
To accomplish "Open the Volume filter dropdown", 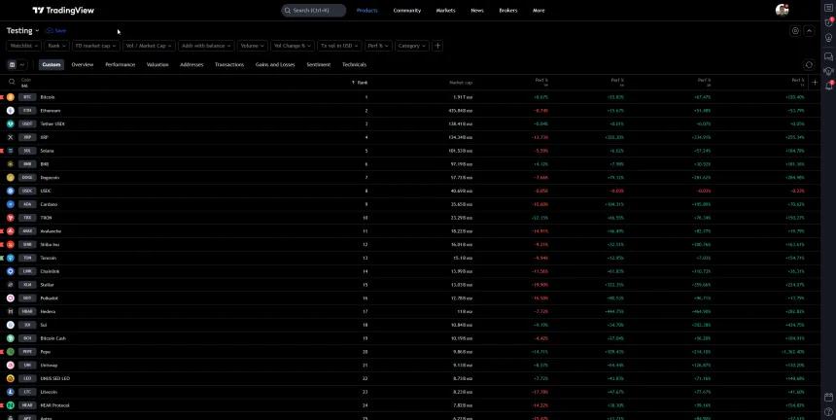I will pos(252,46).
